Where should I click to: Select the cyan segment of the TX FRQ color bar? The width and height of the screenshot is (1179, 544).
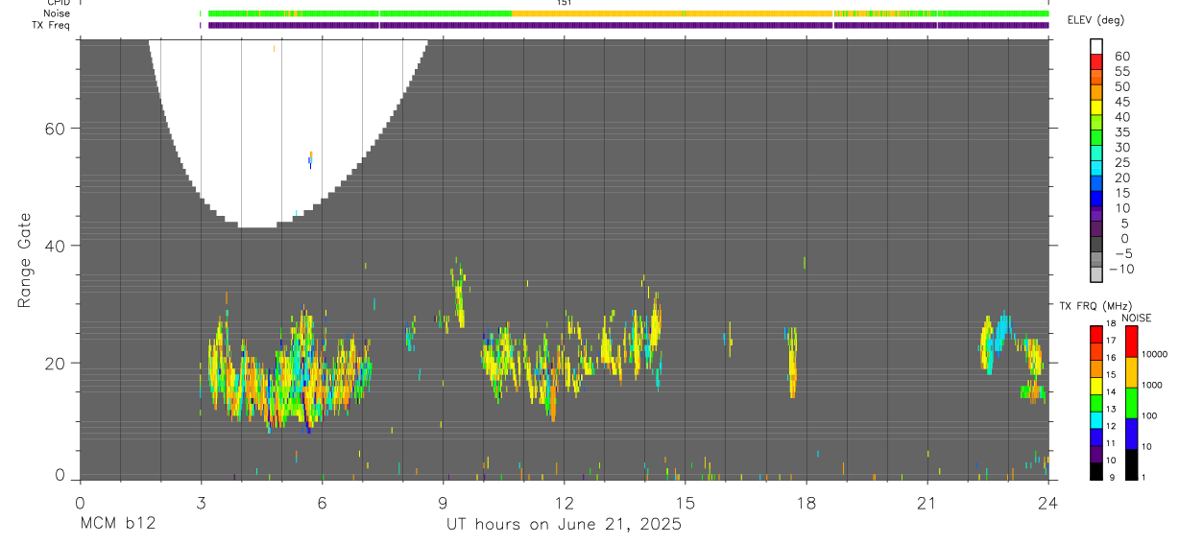click(1096, 419)
